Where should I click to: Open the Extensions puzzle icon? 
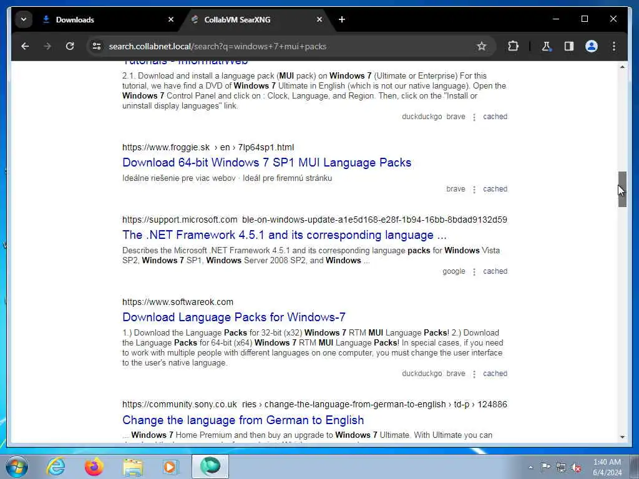tap(513, 46)
